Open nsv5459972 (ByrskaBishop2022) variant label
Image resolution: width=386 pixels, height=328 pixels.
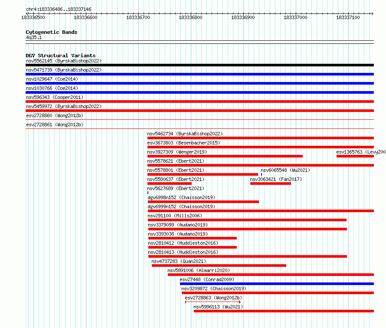click(64, 106)
